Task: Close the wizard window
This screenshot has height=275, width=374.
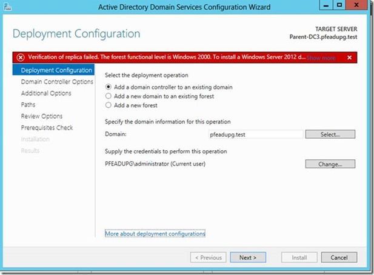Action: point(356,5)
